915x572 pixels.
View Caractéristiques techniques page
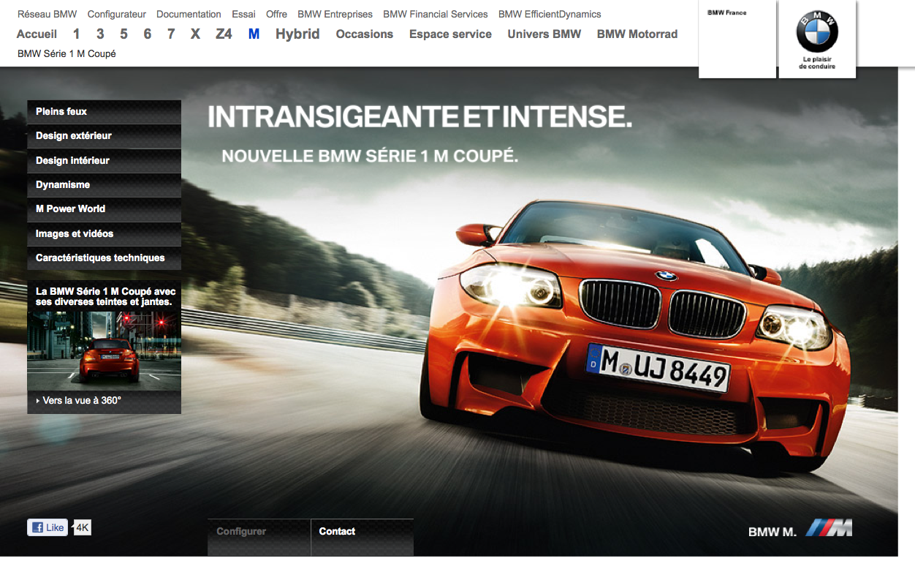click(100, 257)
